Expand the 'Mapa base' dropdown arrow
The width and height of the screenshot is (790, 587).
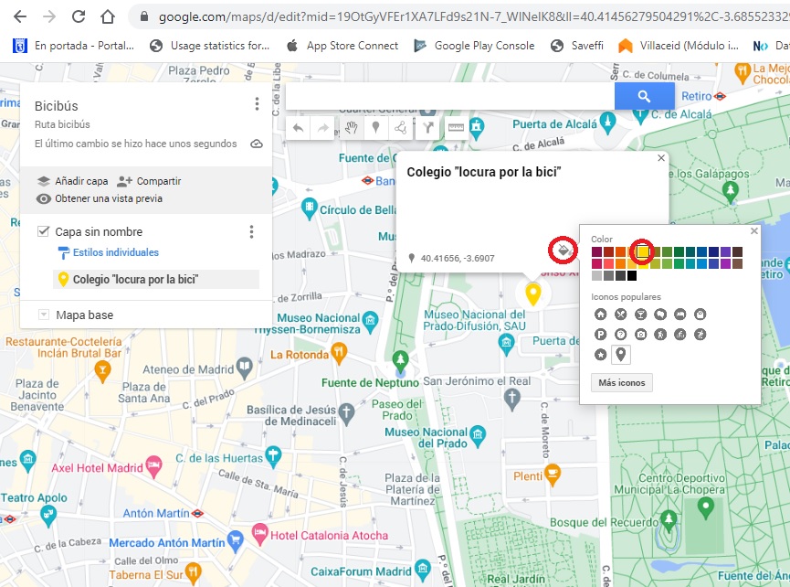tap(43, 315)
